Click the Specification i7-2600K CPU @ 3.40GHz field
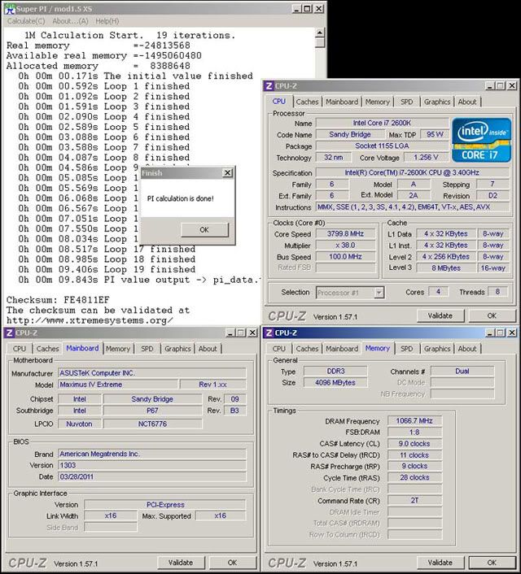The width and height of the screenshot is (521, 574). pos(413,172)
